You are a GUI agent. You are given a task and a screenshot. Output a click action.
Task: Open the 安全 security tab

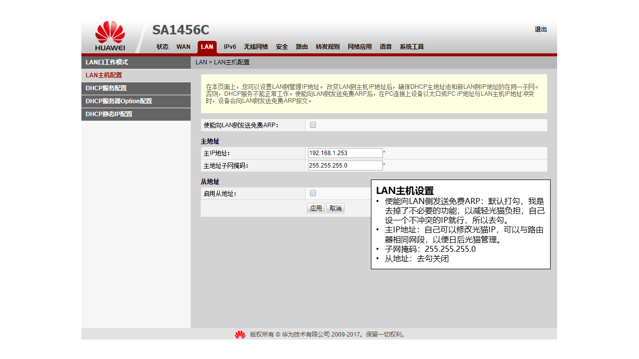[x=282, y=47]
